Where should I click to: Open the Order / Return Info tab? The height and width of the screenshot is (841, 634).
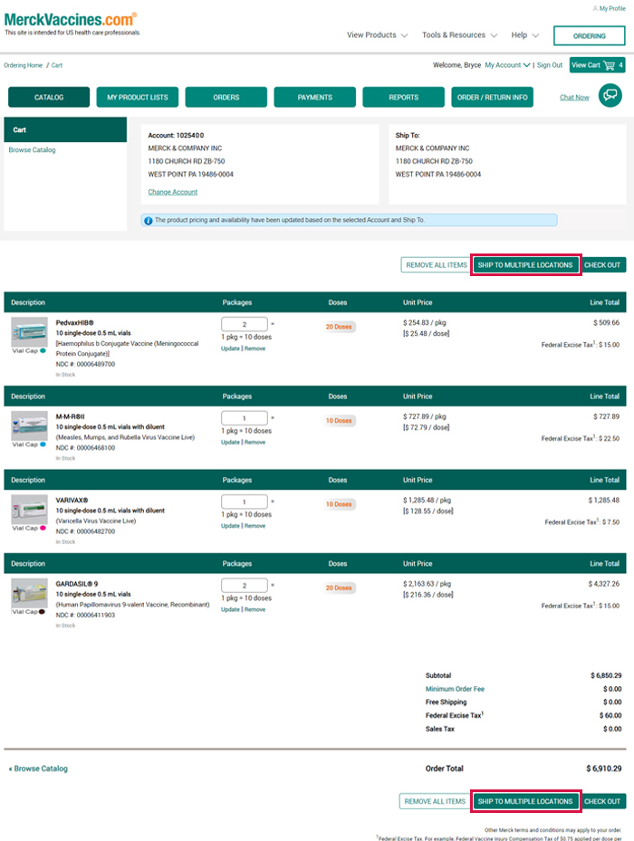tap(493, 97)
